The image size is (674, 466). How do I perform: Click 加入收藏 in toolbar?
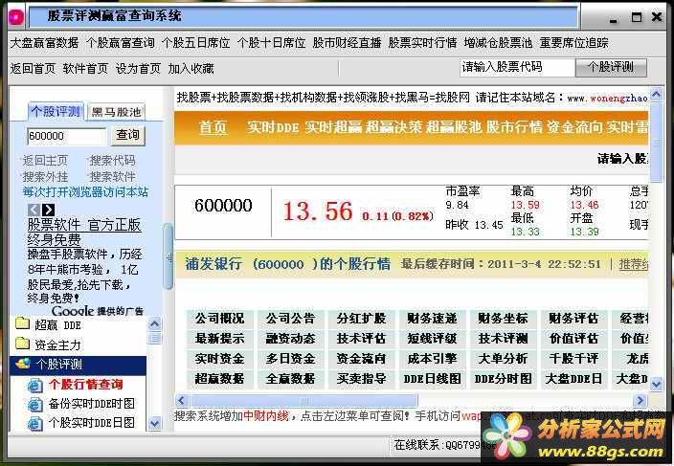click(x=191, y=69)
